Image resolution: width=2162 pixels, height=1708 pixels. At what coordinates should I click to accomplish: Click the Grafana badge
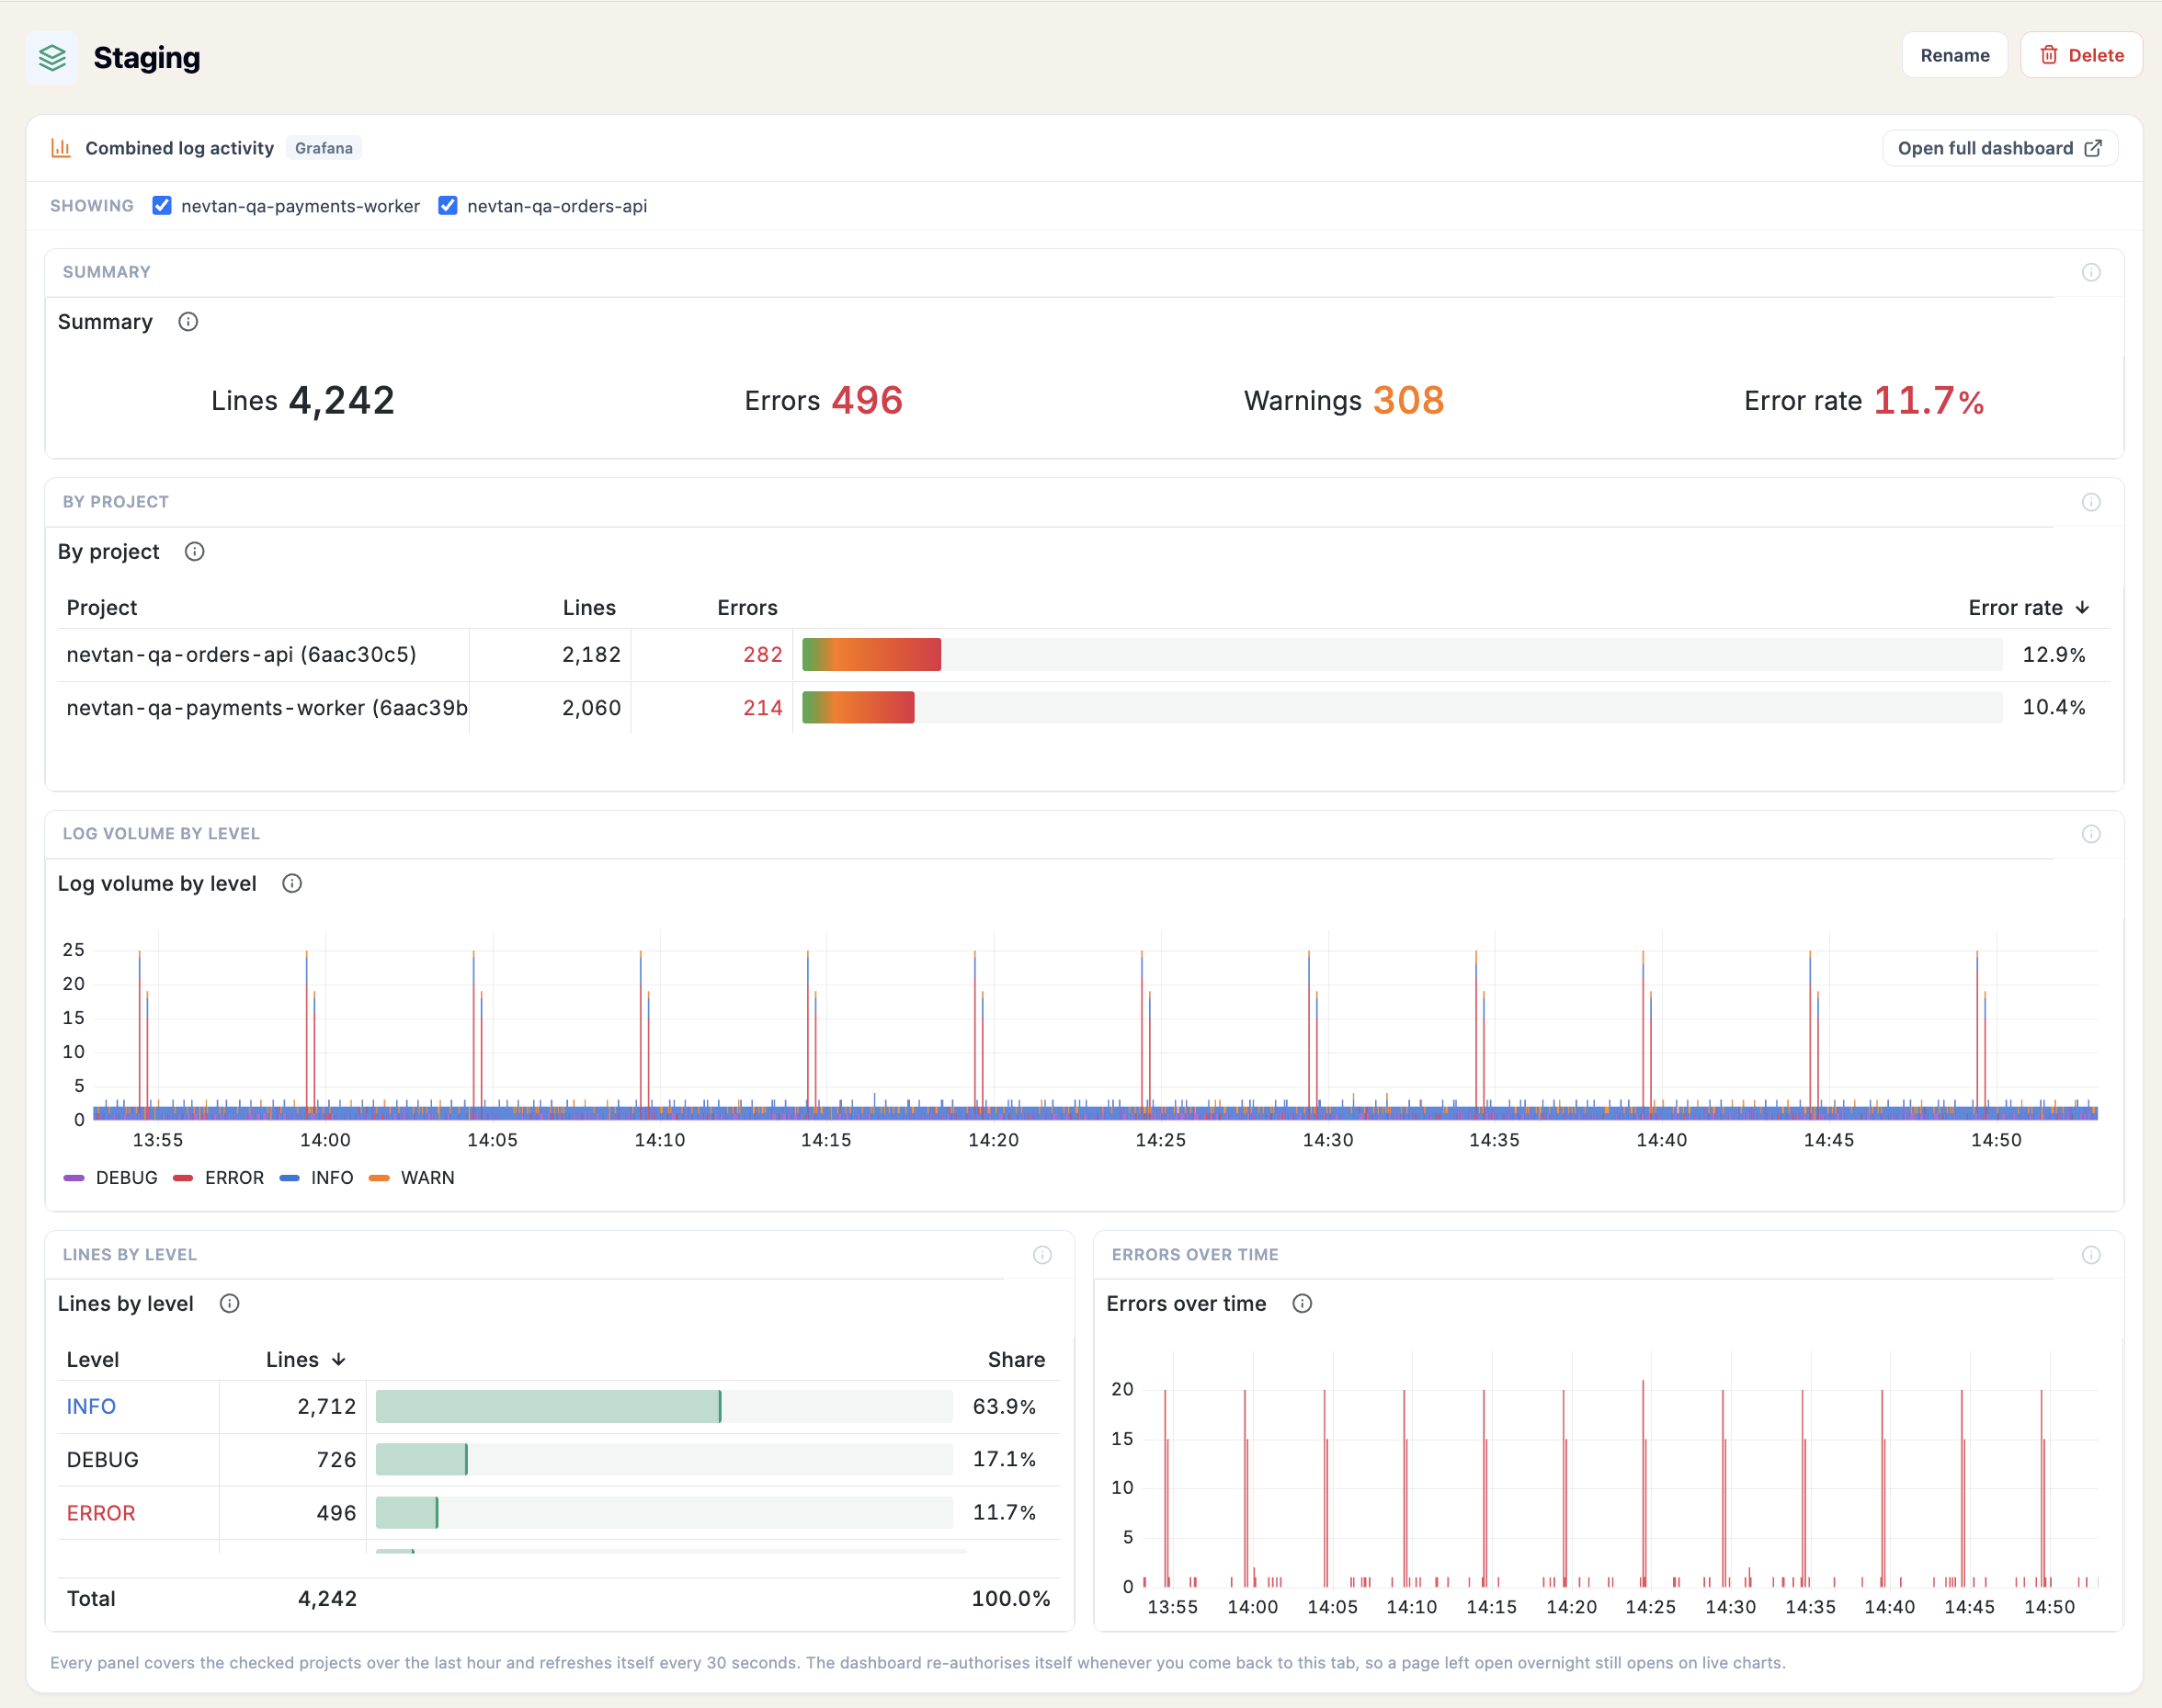point(324,148)
